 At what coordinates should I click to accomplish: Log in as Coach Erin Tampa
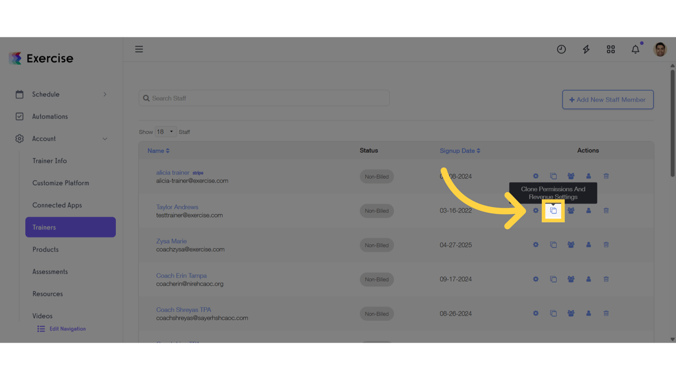tap(588, 279)
